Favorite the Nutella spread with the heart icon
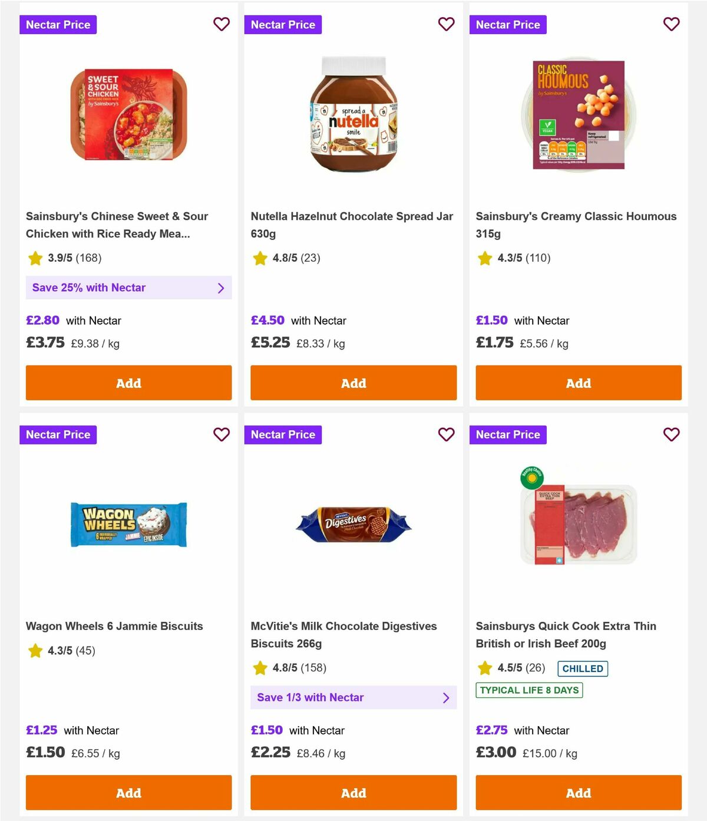 pyautogui.click(x=447, y=24)
